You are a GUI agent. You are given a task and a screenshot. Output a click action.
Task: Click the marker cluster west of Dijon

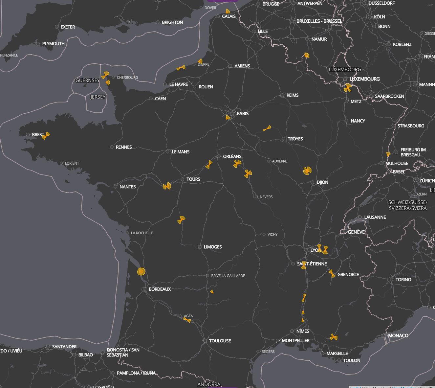click(307, 171)
